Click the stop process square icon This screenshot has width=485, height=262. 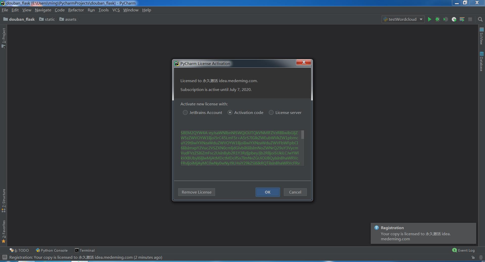(470, 19)
